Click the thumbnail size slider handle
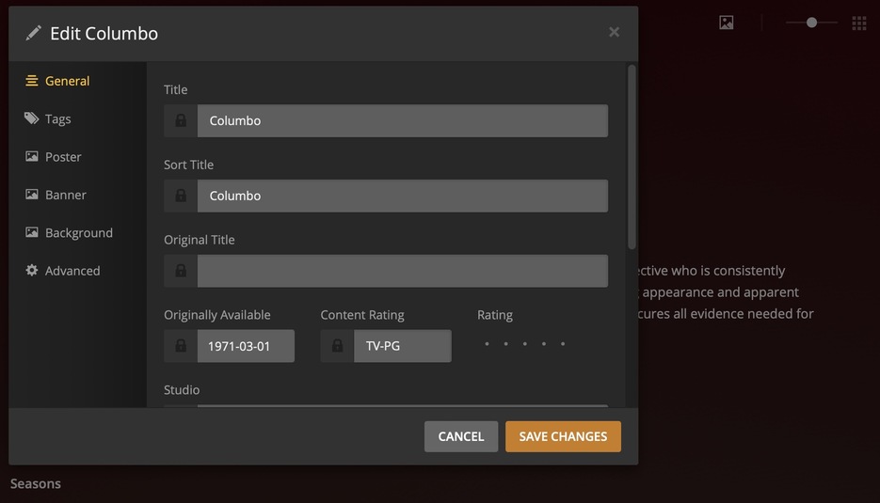The height and width of the screenshot is (503, 880). (x=811, y=23)
